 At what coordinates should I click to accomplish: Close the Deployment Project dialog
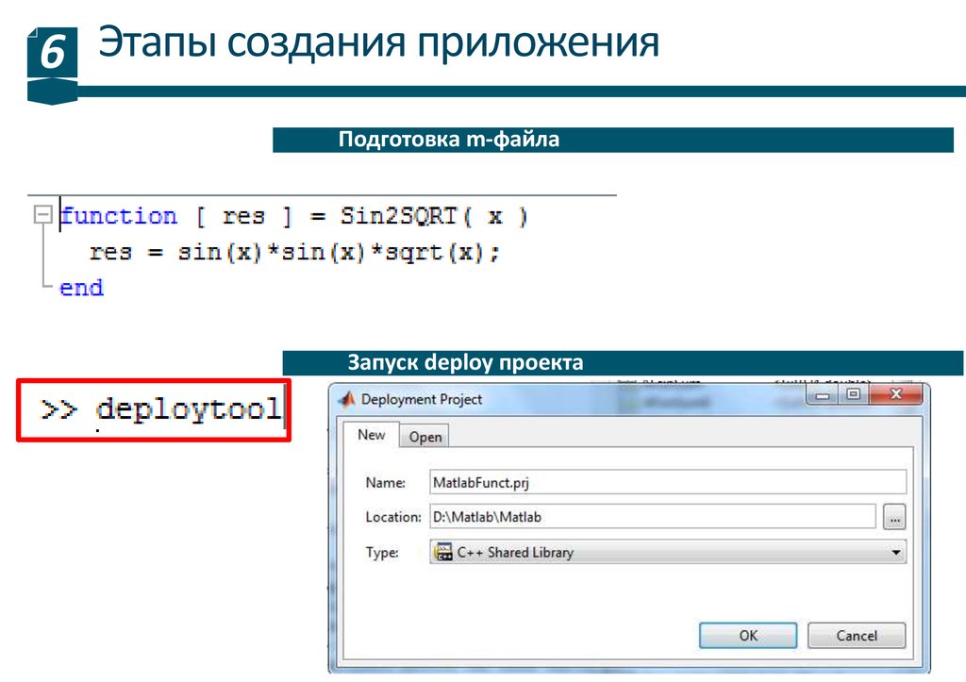[893, 396]
